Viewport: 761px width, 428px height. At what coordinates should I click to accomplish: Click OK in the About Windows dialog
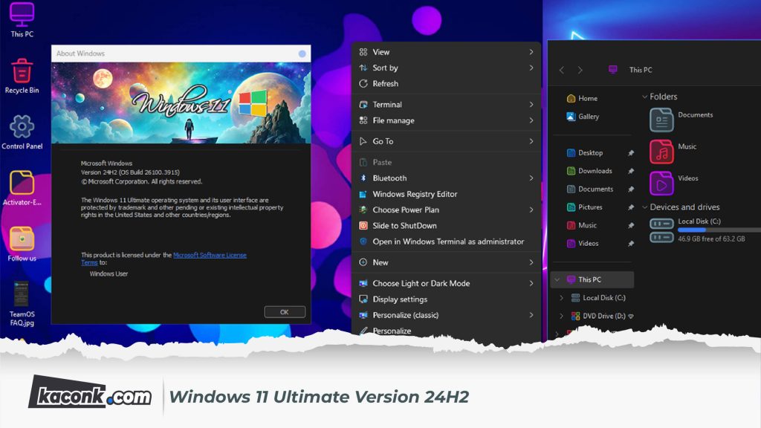(285, 312)
